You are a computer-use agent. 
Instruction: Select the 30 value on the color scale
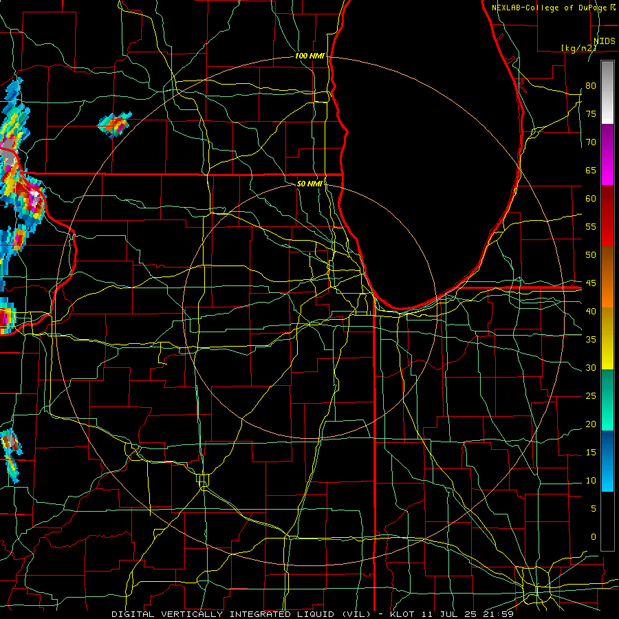(x=591, y=367)
